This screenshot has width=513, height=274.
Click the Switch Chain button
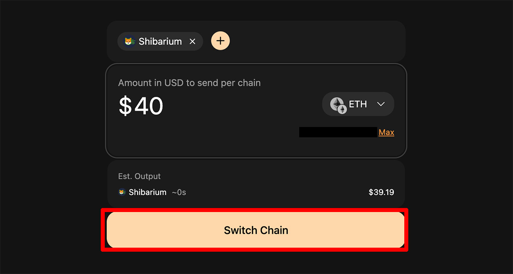tap(256, 230)
